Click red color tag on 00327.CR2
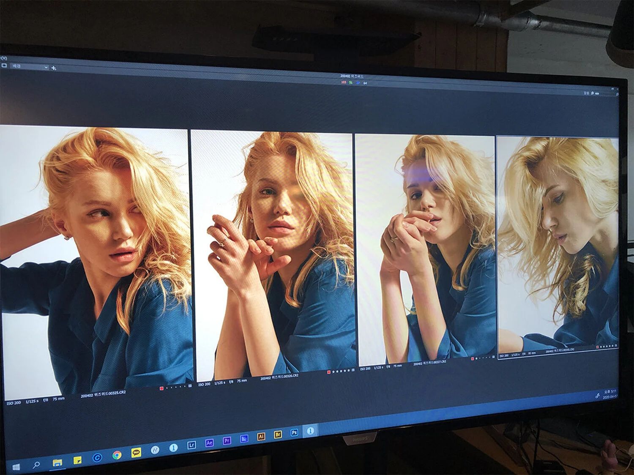634x475 pixels. tap(473, 358)
